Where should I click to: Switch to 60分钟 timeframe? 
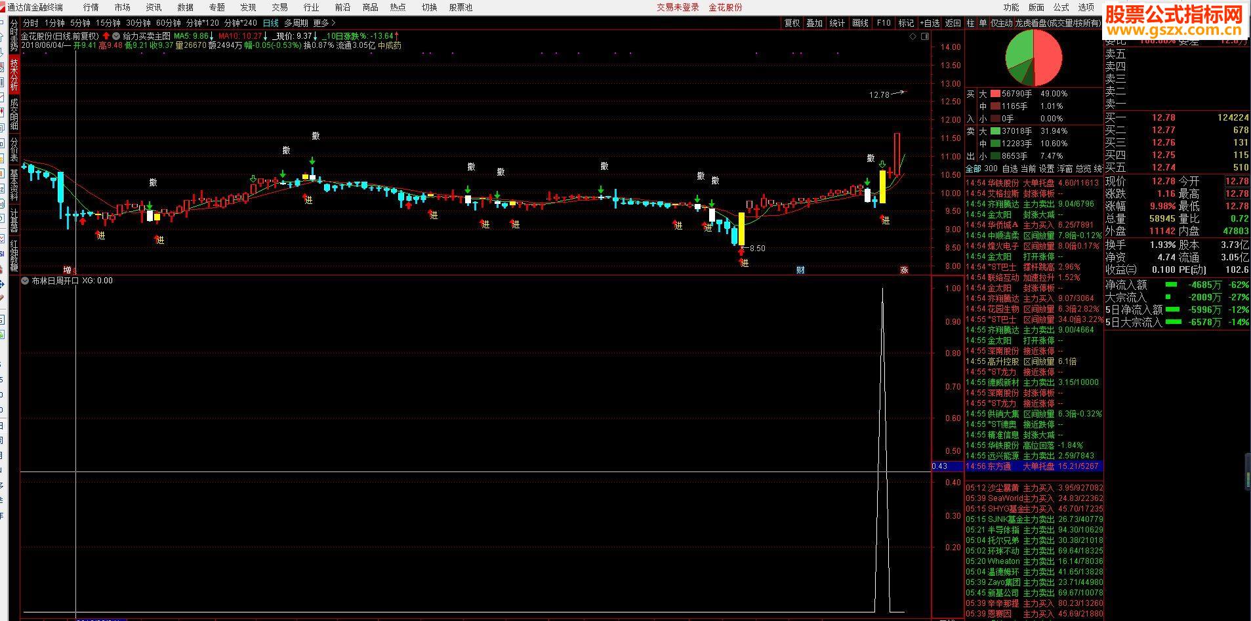(x=169, y=23)
